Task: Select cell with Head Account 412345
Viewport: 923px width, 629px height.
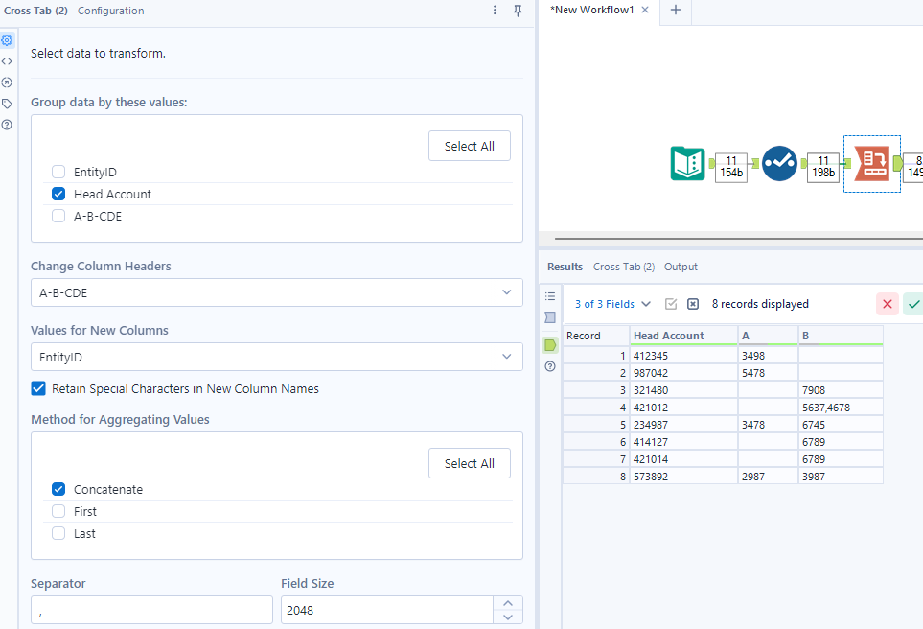Action: tap(683, 356)
